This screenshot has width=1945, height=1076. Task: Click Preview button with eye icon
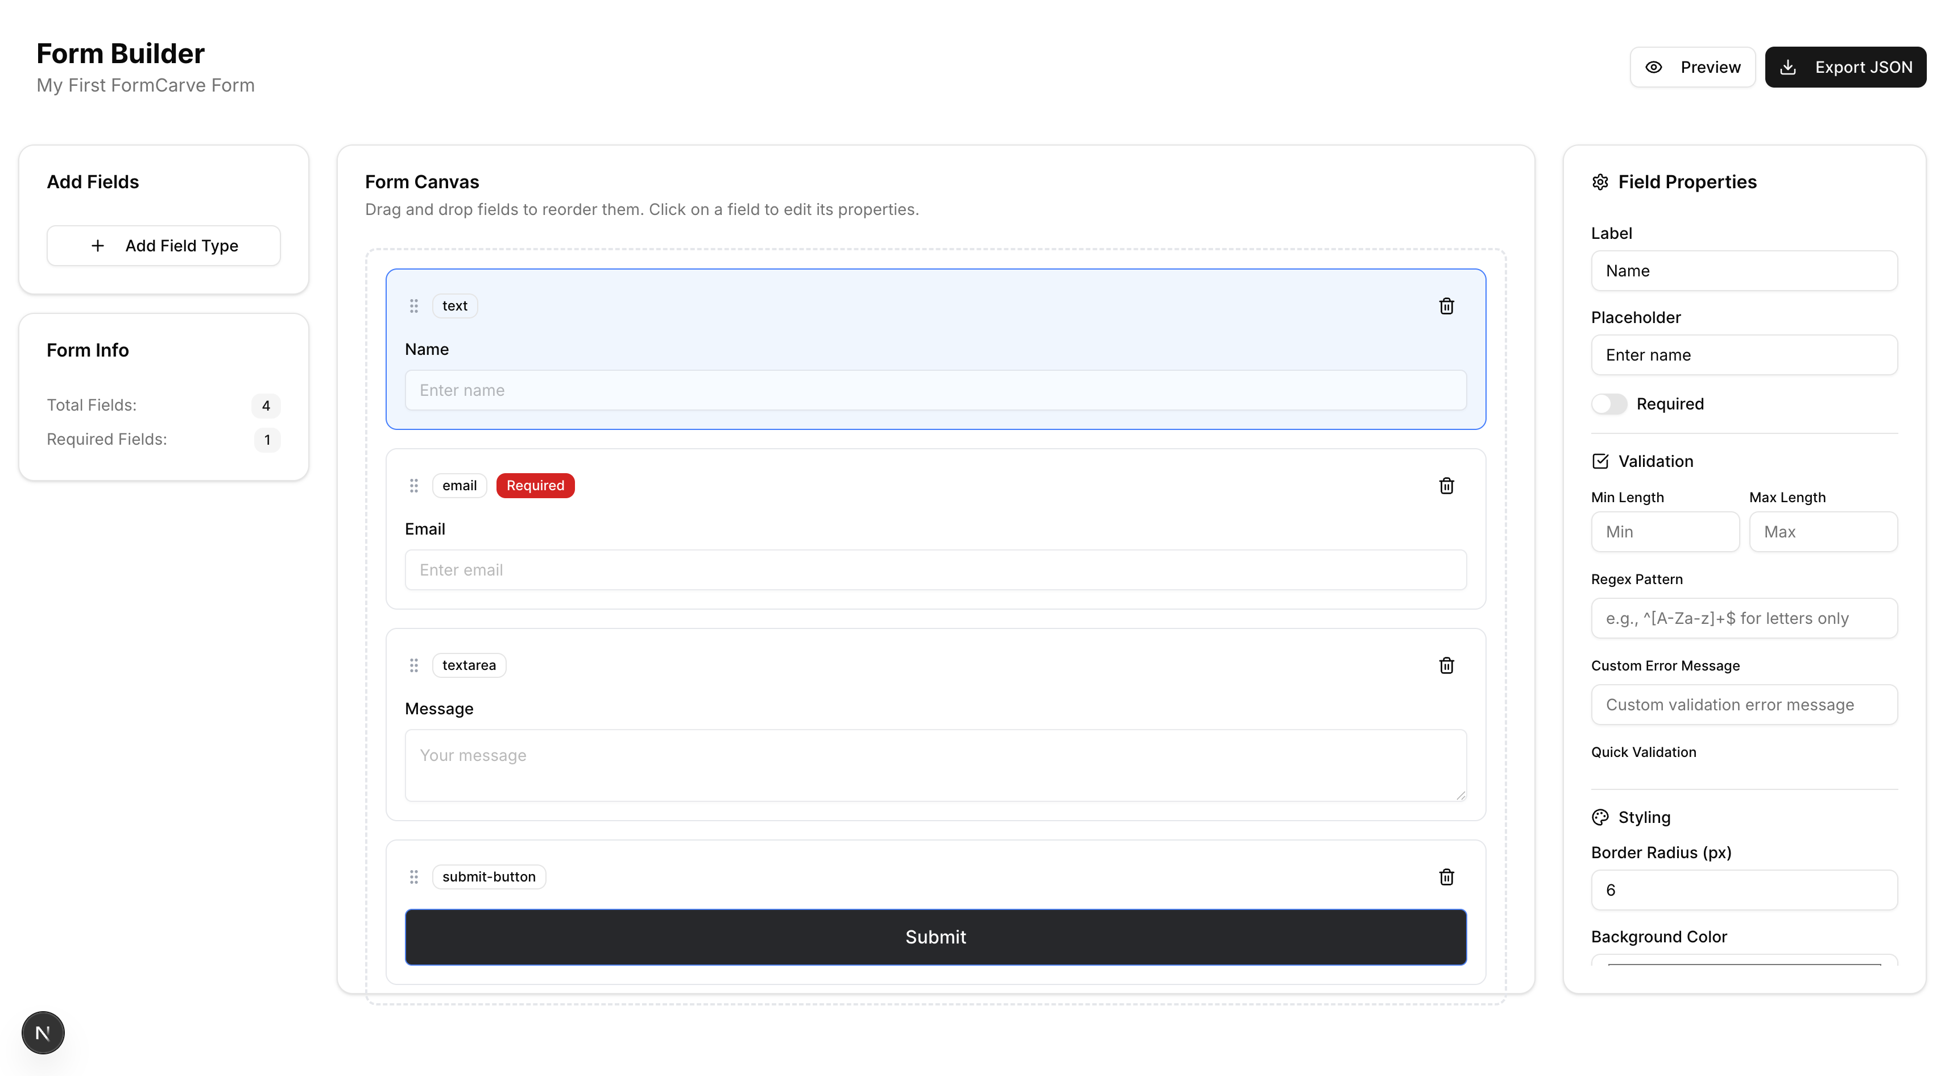(1692, 67)
